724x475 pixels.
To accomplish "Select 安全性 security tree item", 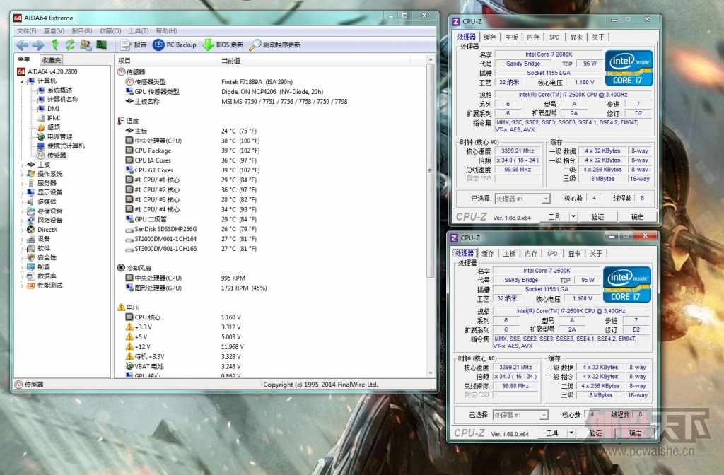I will (47, 257).
